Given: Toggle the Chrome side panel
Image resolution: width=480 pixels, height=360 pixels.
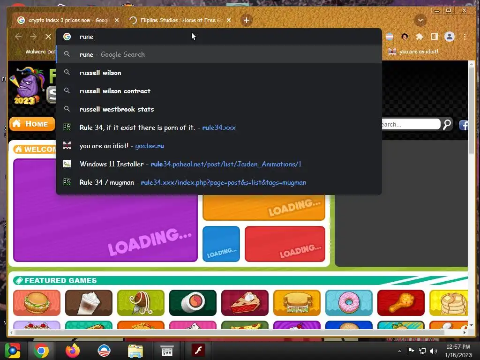Looking at the screenshot, I should (x=435, y=37).
